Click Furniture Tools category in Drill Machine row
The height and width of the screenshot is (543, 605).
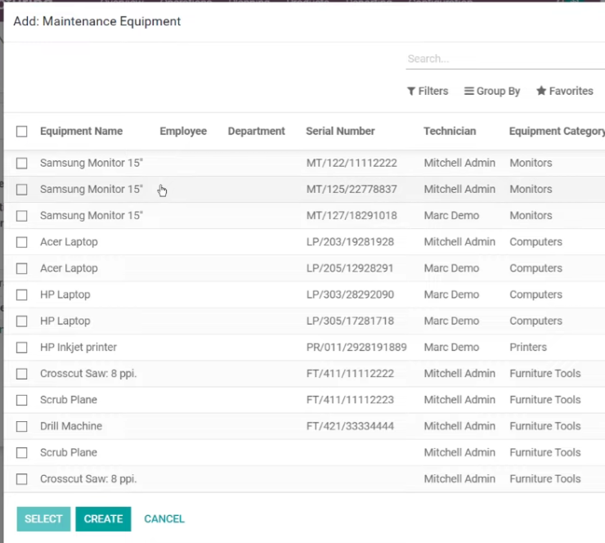[545, 426]
